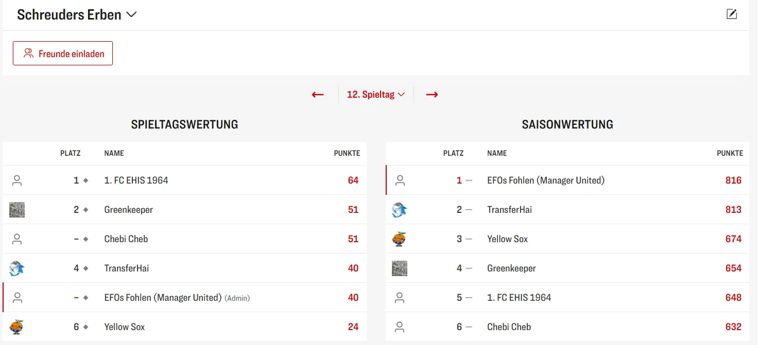Image resolution: width=758 pixels, height=345 pixels.
Task: Click Yellow Sox avatar in Saisonwertung
Action: [400, 239]
